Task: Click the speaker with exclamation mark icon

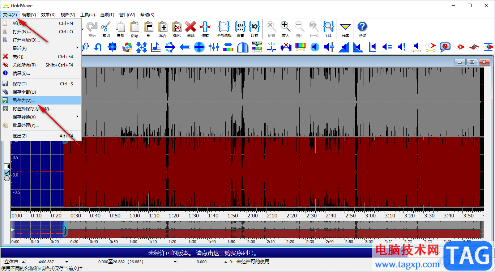Action: coord(401,47)
